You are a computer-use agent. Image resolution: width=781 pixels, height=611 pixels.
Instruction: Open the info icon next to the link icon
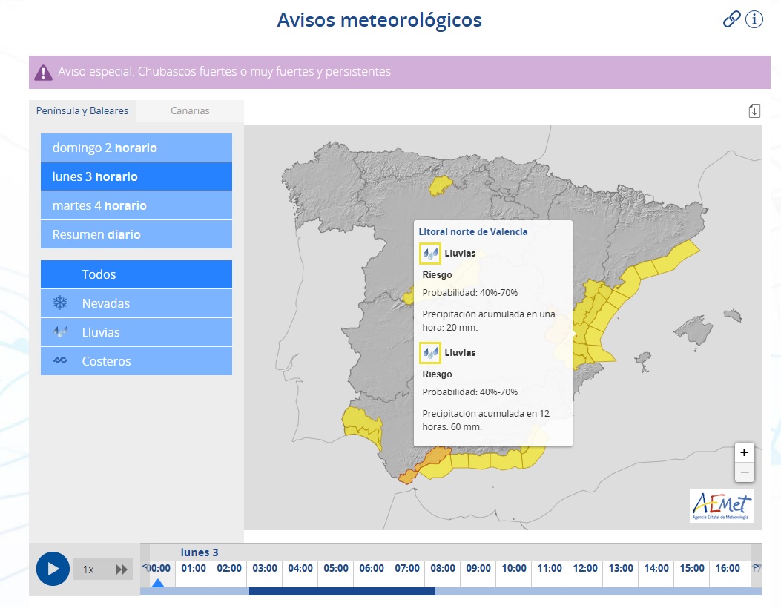[754, 19]
